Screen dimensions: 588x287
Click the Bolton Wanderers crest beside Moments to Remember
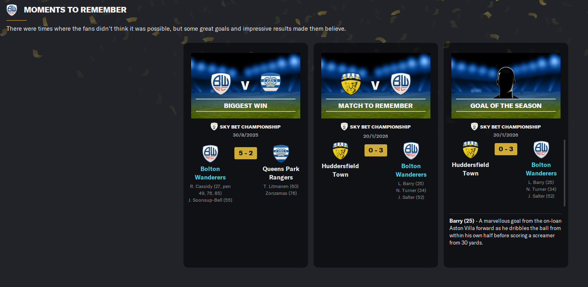click(12, 10)
